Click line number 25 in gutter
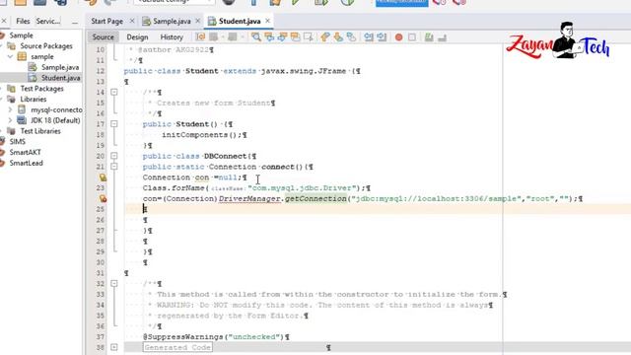The image size is (631, 355). point(100,209)
